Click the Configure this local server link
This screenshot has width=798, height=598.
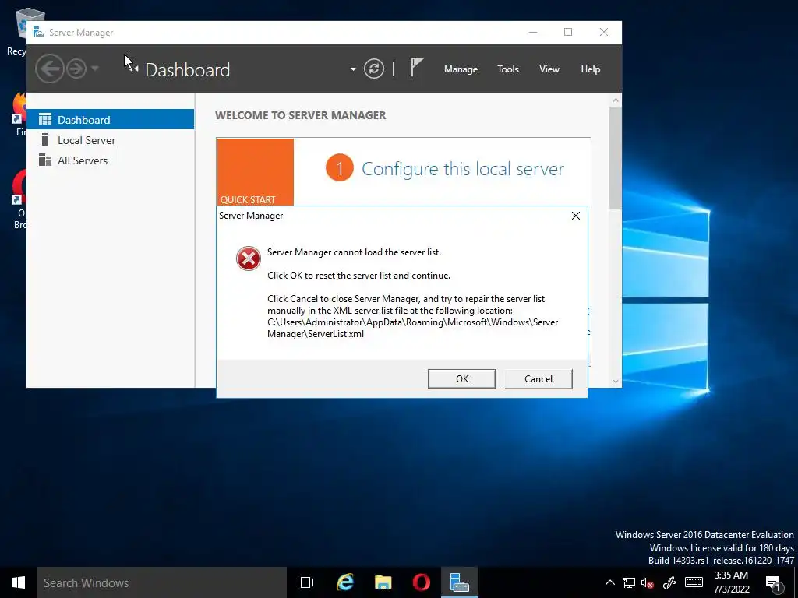point(463,169)
